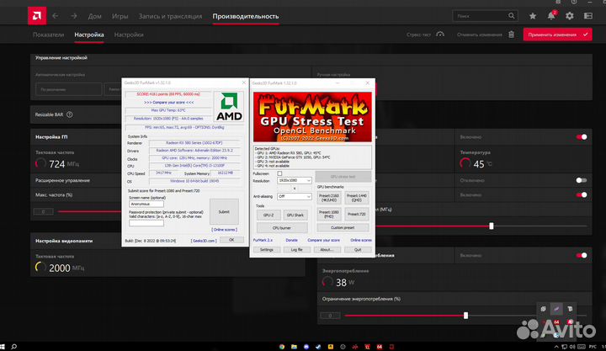Open taskbar search magnifier
The width and height of the screenshot is (606, 351).
coord(14,347)
